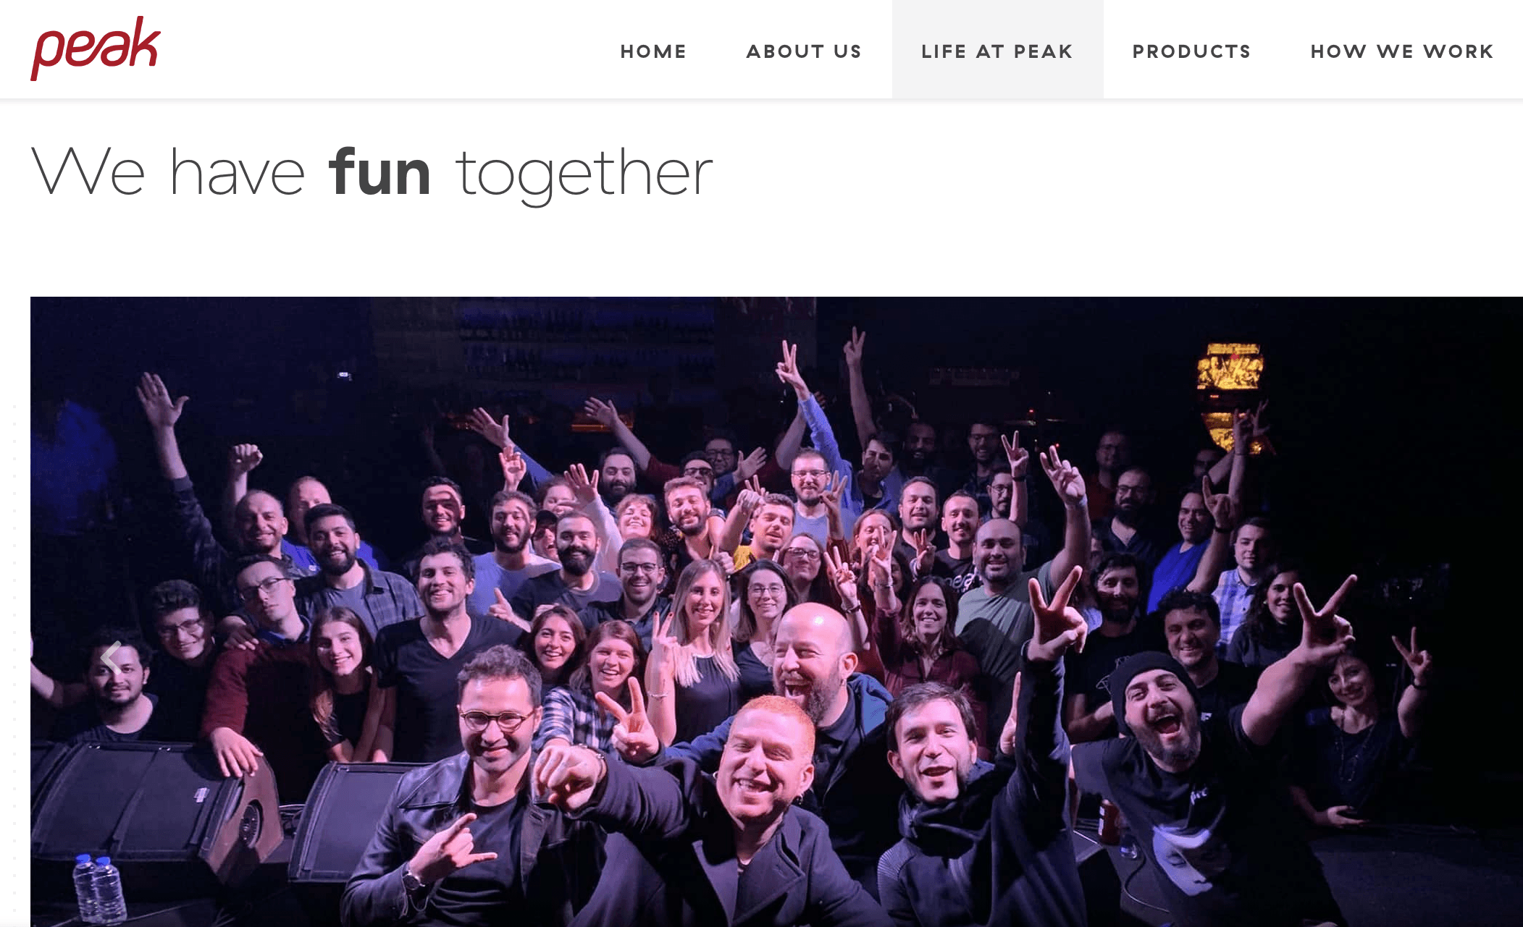Click the 'We have fun together' heading
This screenshot has width=1523, height=927.
[372, 174]
